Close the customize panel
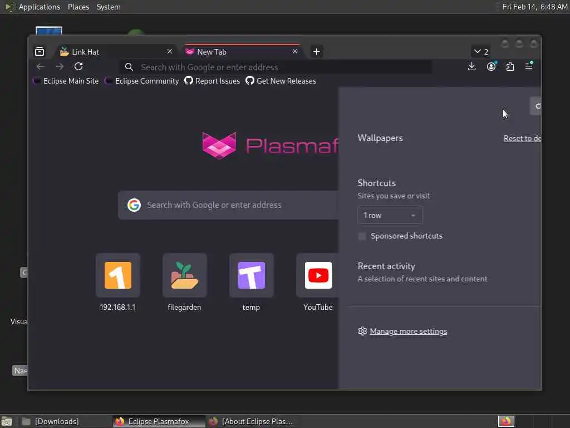This screenshot has width=570, height=428. (536, 106)
